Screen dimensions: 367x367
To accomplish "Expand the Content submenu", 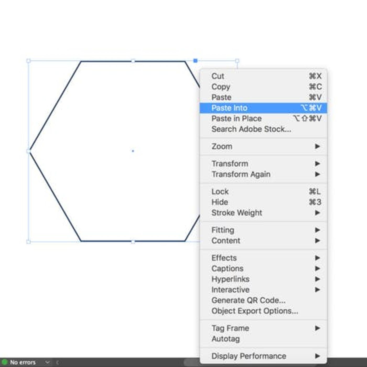I will click(263, 241).
